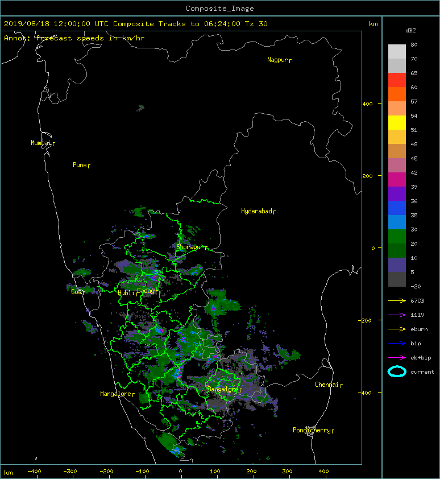Click the '-300' x-axis tick label
Image resolution: width=440 pixels, height=479 pixels.
[70, 472]
